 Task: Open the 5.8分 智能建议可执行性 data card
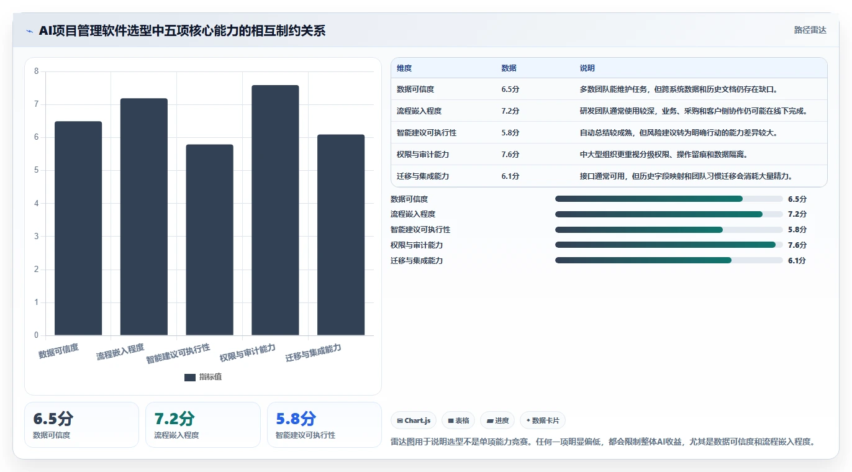point(324,425)
